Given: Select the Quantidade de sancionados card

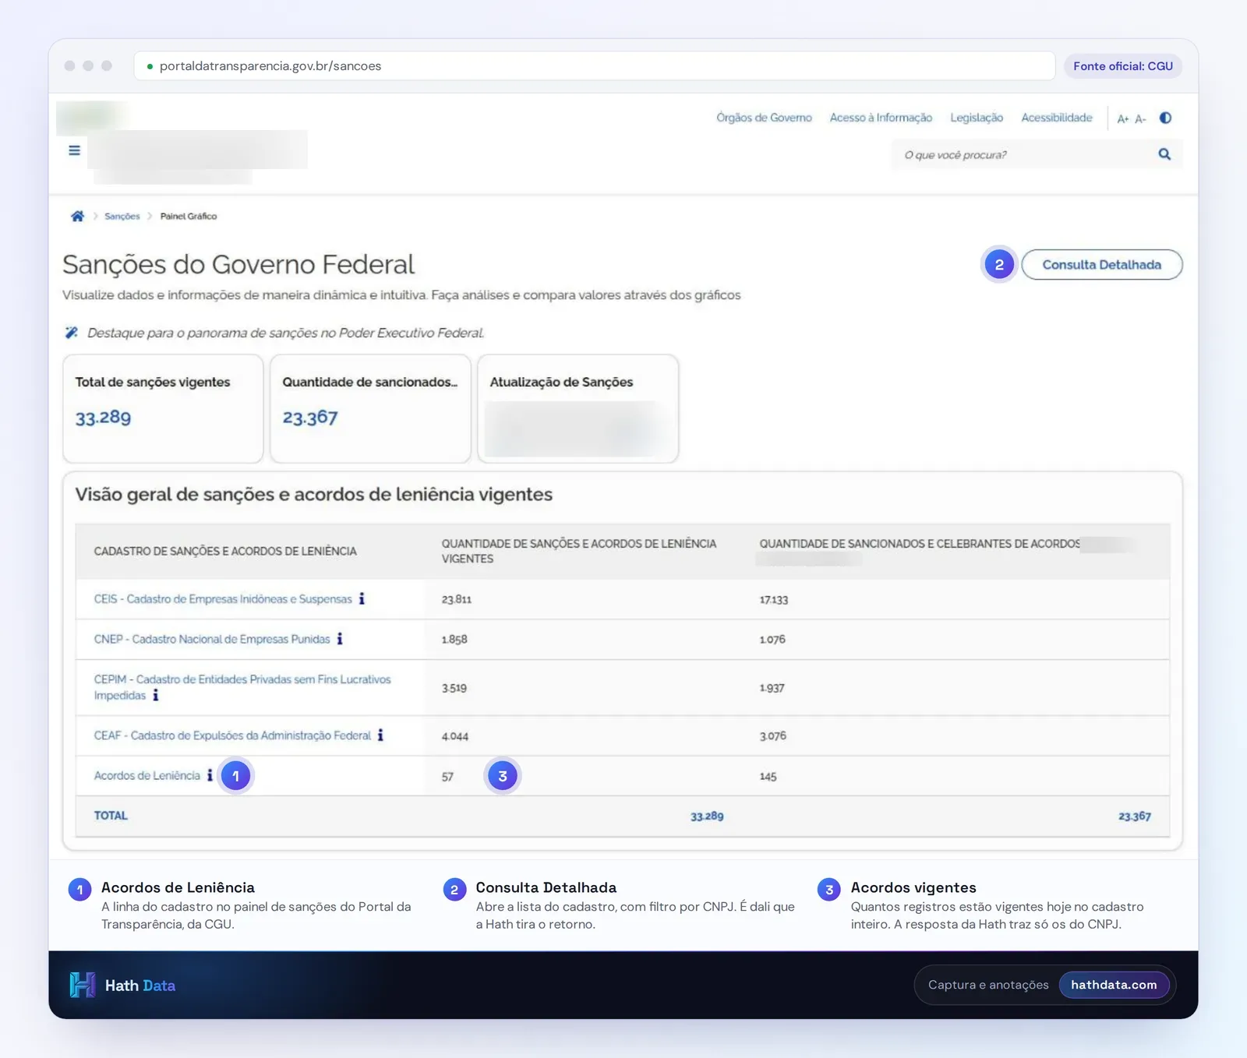Looking at the screenshot, I should pyautogui.click(x=370, y=409).
